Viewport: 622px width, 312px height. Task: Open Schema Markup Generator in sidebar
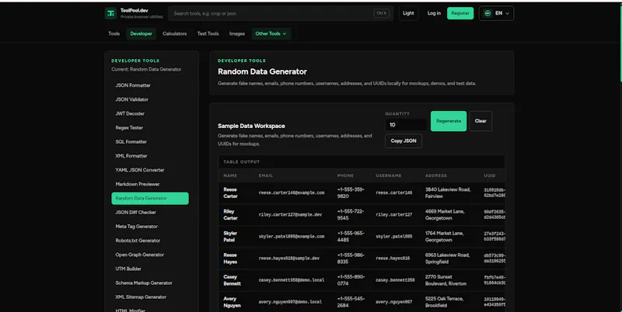coord(150,283)
